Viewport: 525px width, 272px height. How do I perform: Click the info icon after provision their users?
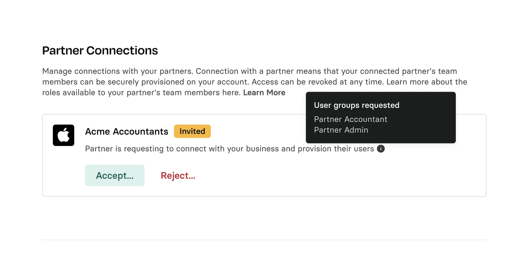(381, 149)
